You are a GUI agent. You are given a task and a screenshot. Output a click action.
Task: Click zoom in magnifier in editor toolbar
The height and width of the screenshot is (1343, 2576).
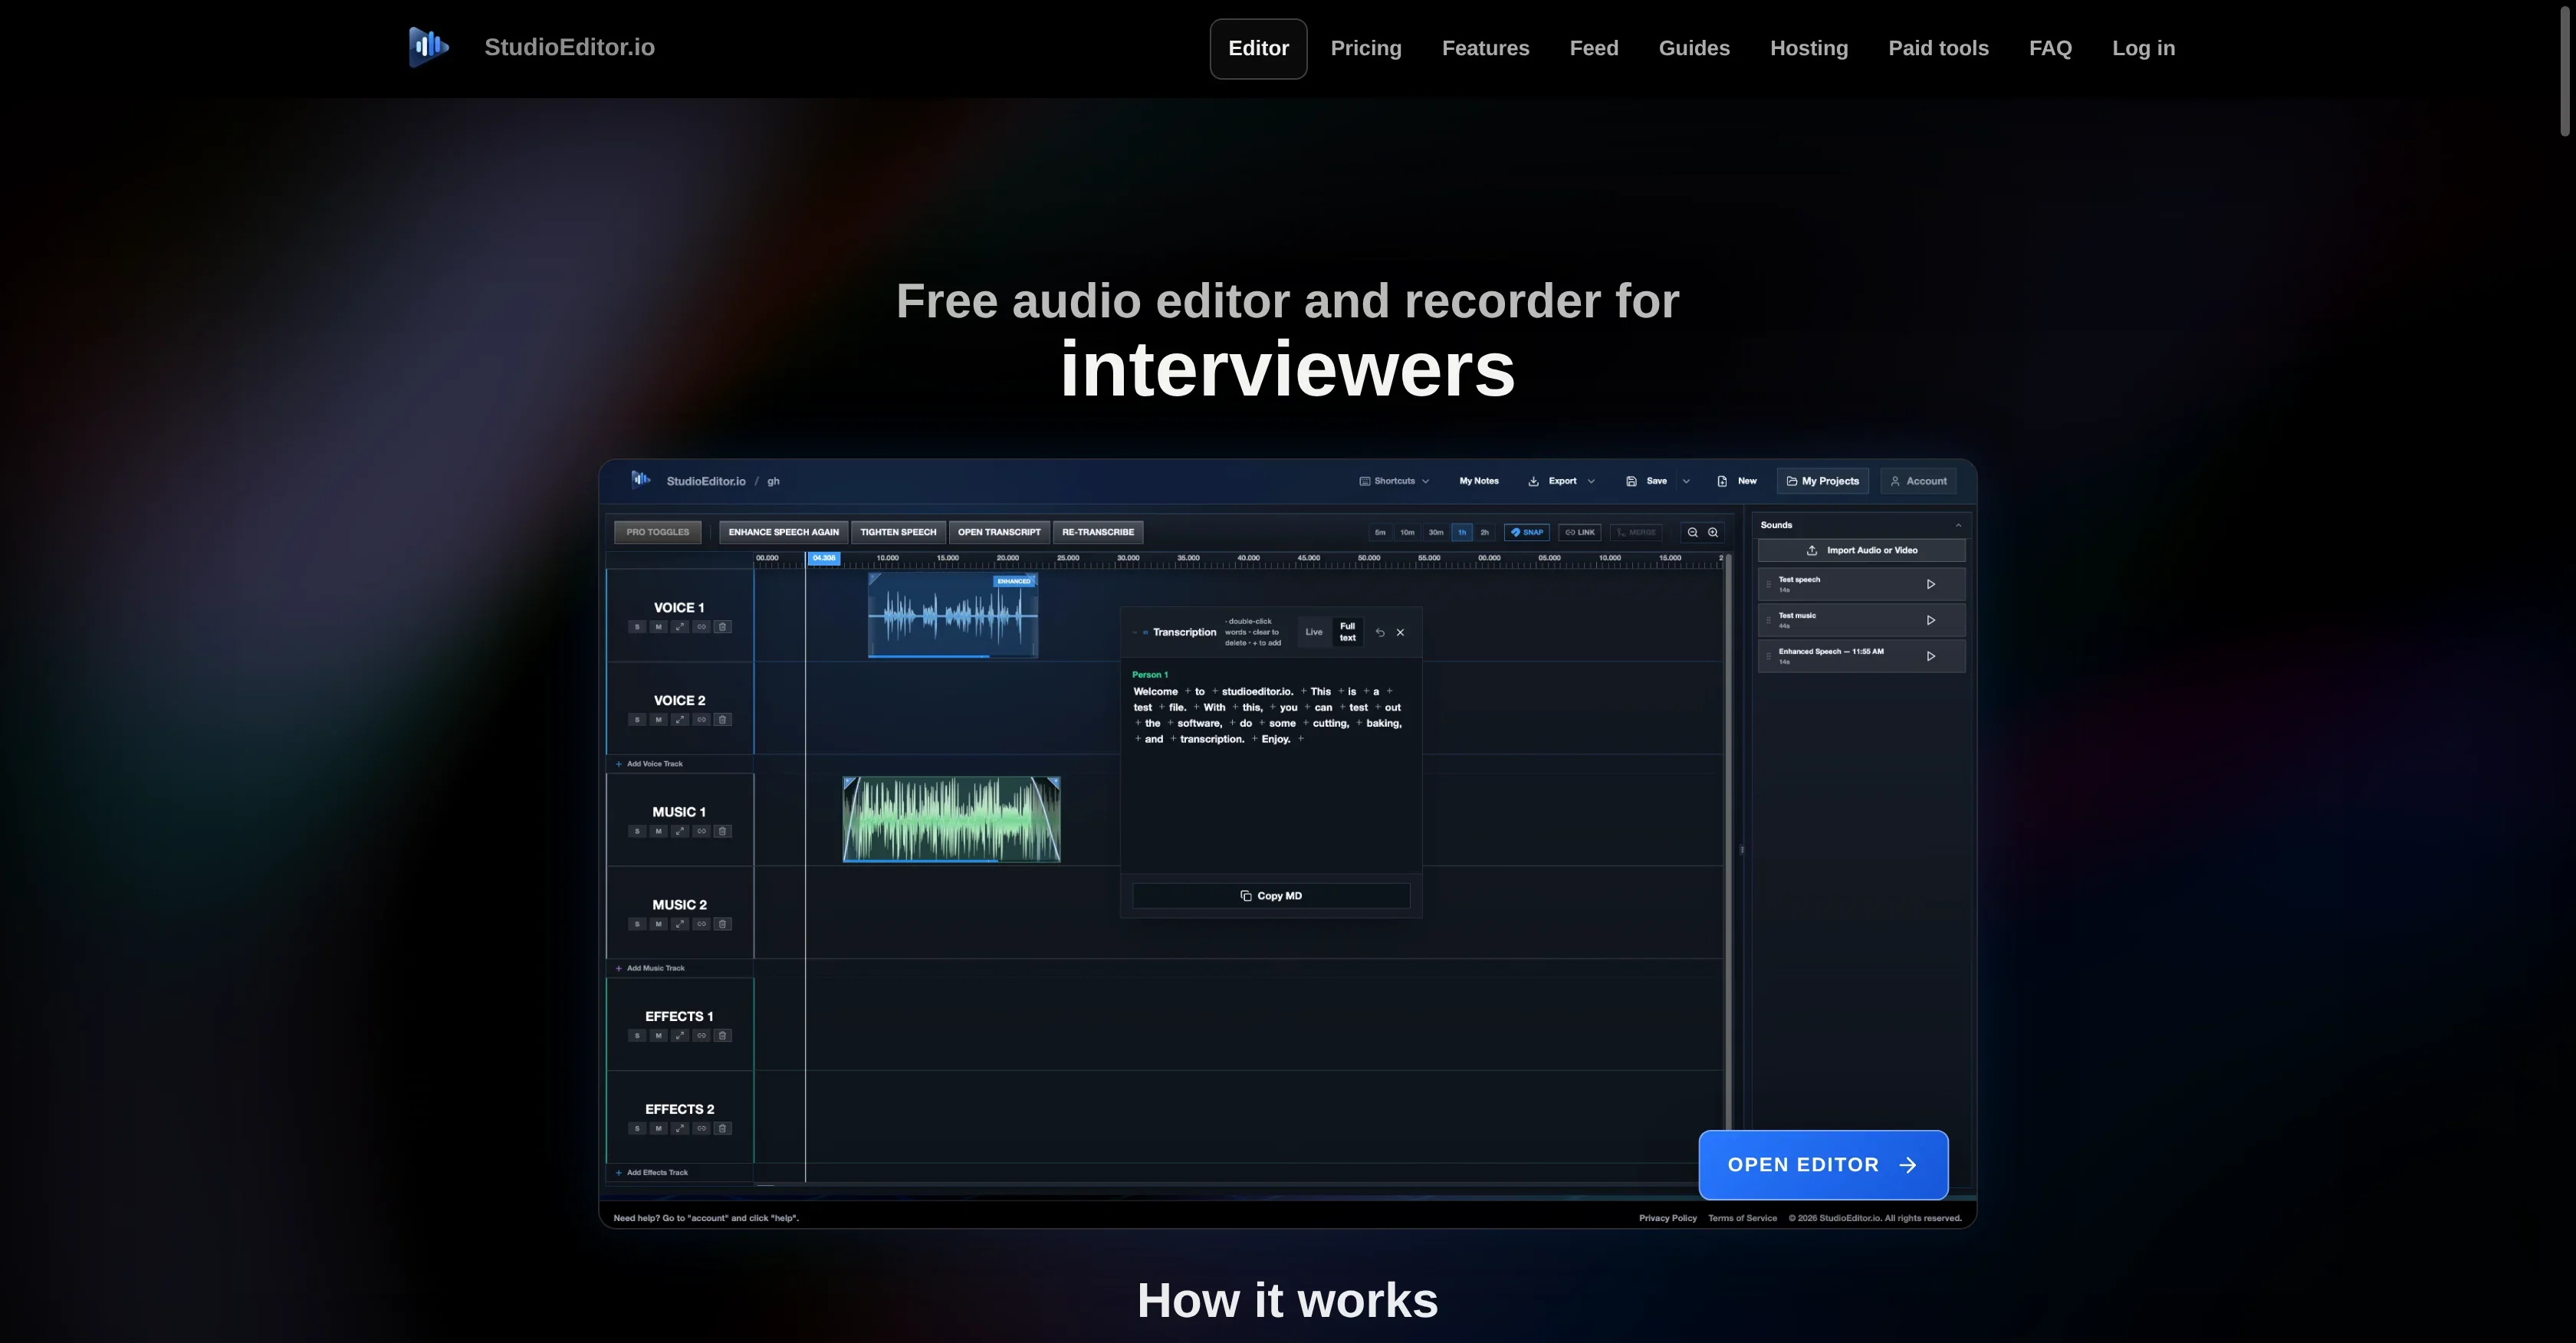coord(1713,532)
